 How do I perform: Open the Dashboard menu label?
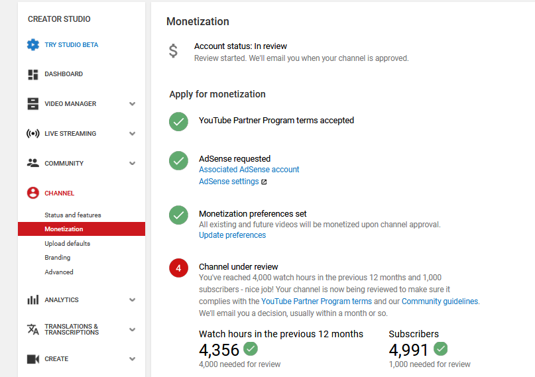pos(64,74)
